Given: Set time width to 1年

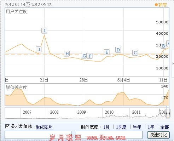Looking at the screenshot, I should [x=151, y=127].
